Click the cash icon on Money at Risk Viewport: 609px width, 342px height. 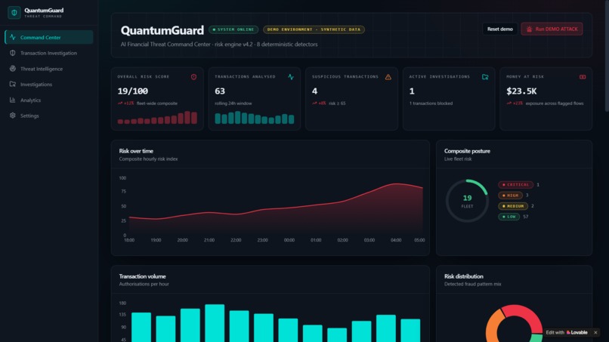tap(583, 77)
